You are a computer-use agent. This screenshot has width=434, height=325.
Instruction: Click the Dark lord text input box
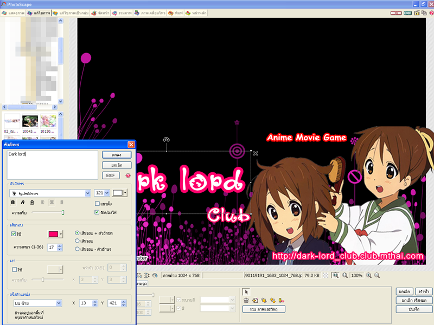point(52,165)
